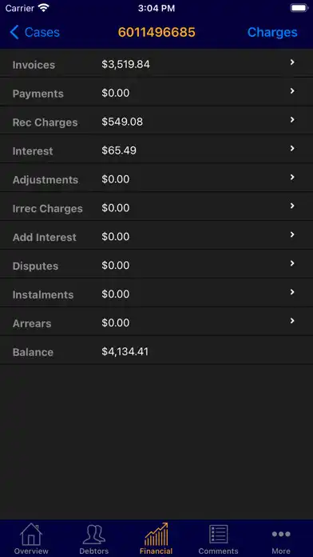Select the Instalments row label
This screenshot has height=557, width=313.
(43, 295)
